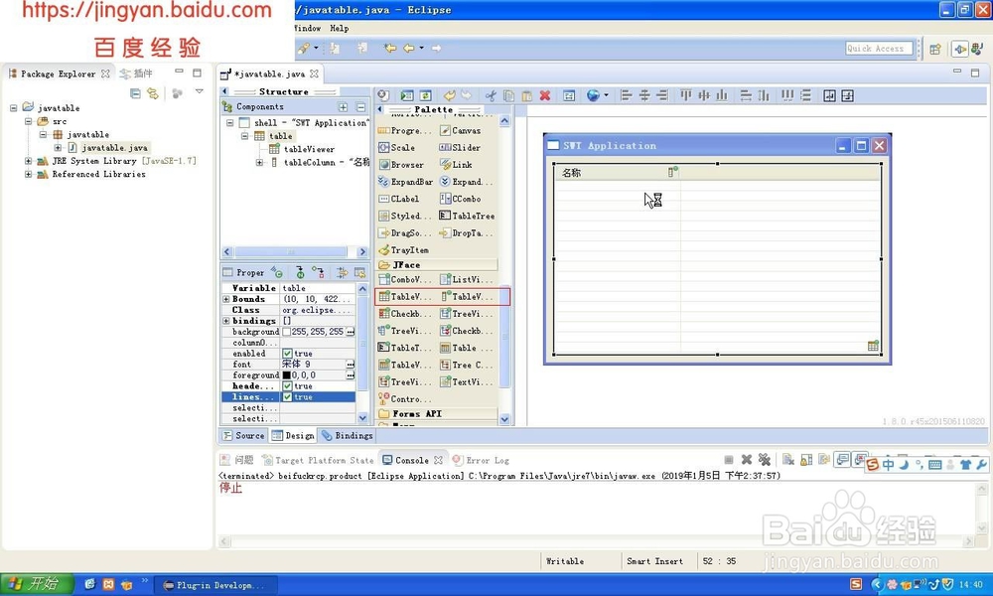Collapse the table node in Components tree
This screenshot has height=596, width=993.
point(245,136)
